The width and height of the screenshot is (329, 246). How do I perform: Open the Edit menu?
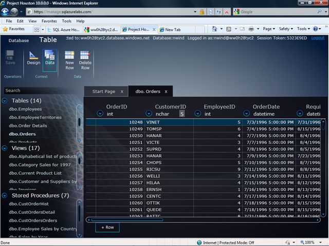20,21
